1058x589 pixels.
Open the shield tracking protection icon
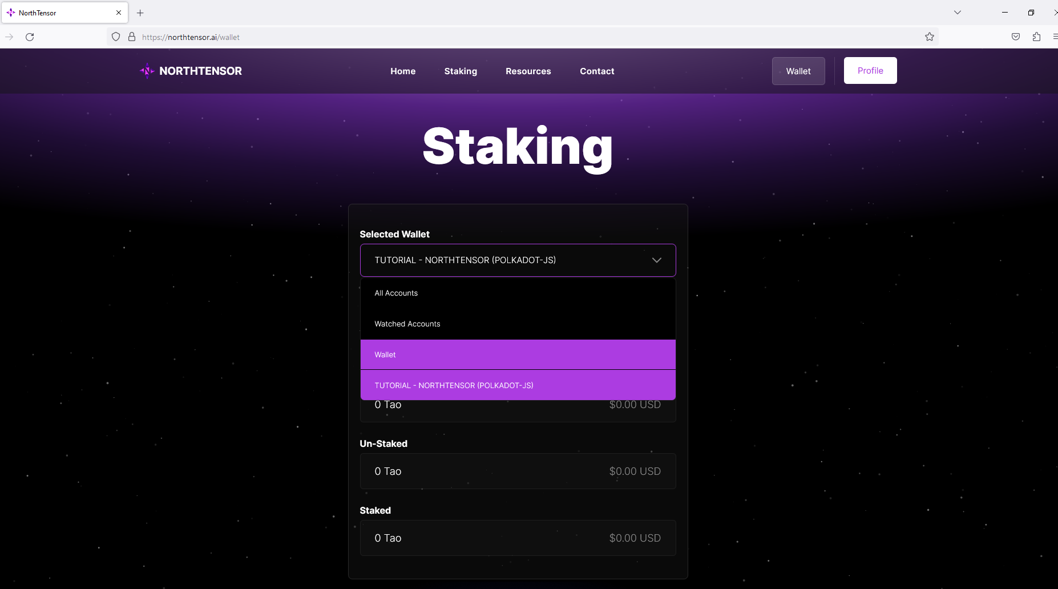(116, 37)
